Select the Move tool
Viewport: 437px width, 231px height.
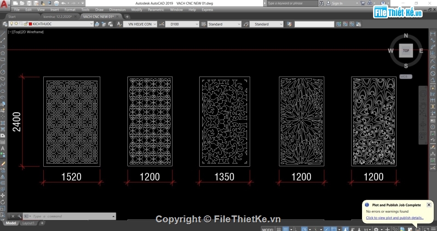[3, 196]
